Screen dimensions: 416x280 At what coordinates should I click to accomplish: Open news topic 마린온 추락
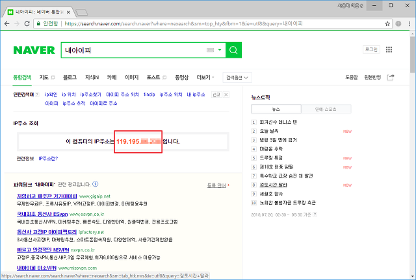[x=271, y=149]
